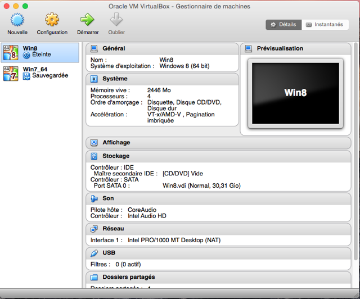The height and width of the screenshot is (299, 360).
Task: Open the USB section header
Action: point(218,253)
